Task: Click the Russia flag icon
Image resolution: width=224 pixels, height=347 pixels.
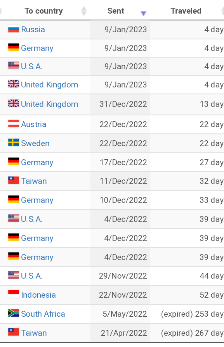Action: (x=14, y=29)
